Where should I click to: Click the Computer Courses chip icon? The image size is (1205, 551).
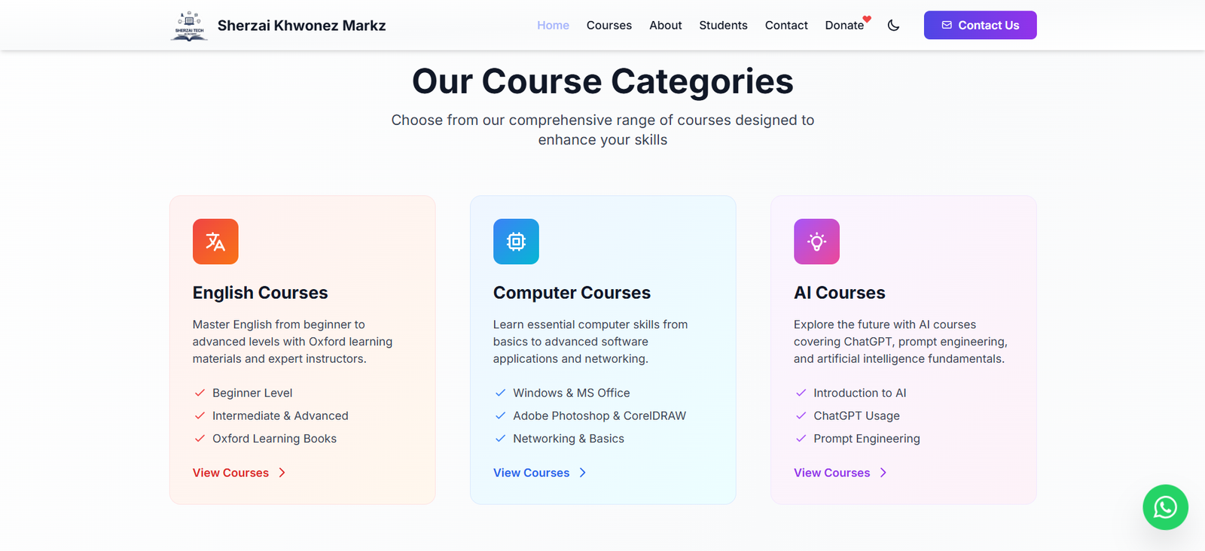[x=516, y=242]
